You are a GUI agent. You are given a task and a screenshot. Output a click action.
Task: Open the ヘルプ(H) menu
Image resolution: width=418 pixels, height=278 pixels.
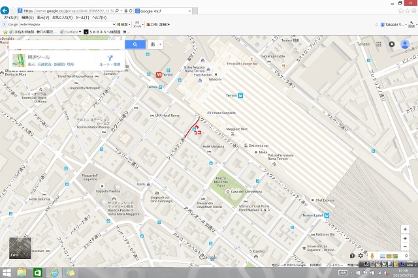(99, 18)
